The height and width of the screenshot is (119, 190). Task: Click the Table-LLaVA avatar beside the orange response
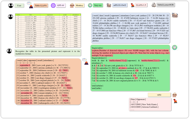click(x=85, y=61)
